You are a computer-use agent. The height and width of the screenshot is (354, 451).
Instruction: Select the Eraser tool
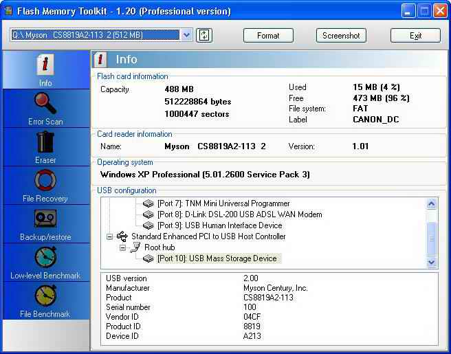(x=45, y=147)
